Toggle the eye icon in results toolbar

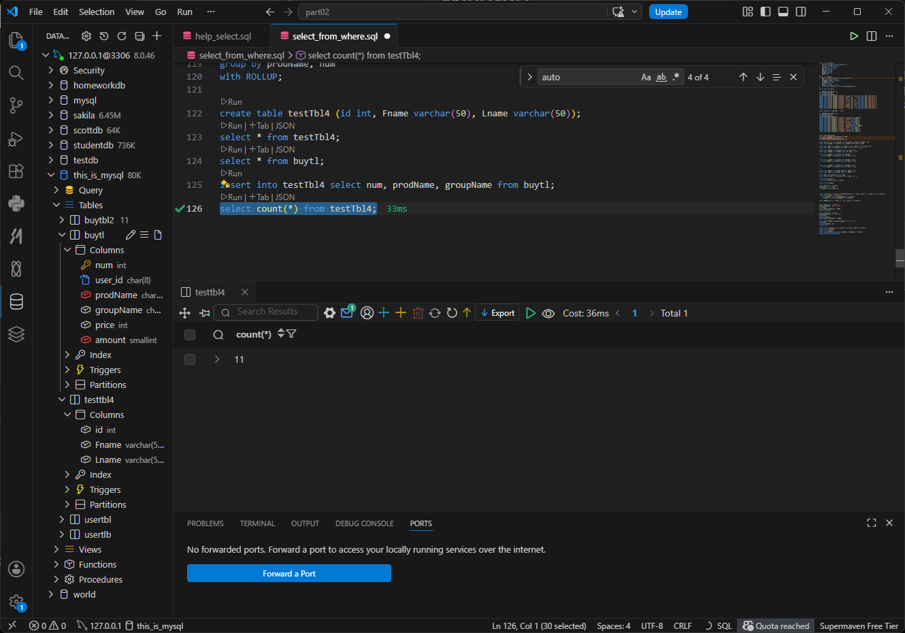pyautogui.click(x=548, y=313)
